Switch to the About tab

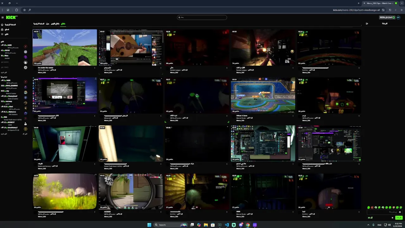[x=47, y=24]
